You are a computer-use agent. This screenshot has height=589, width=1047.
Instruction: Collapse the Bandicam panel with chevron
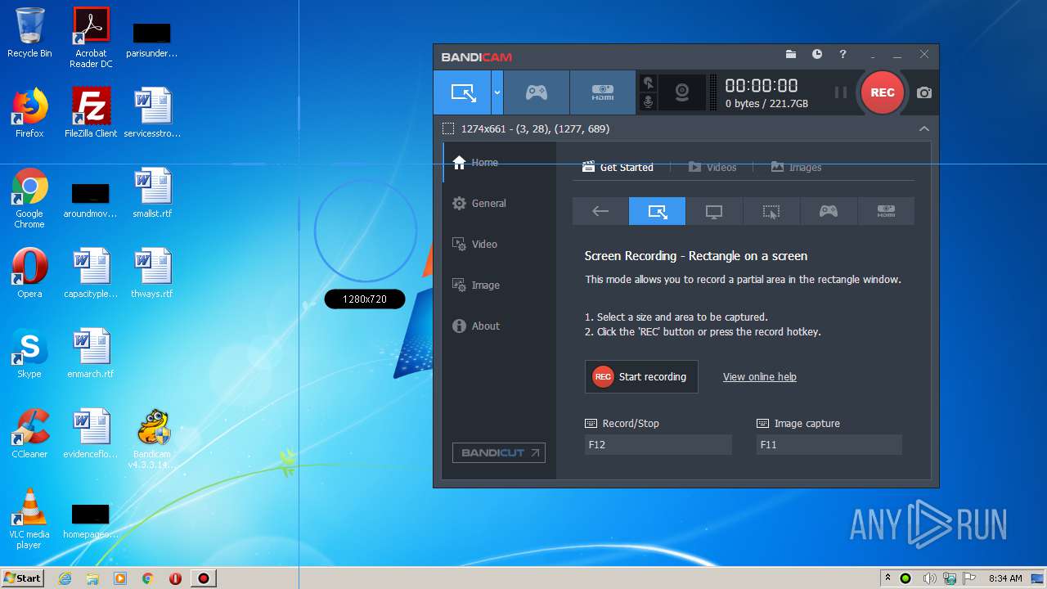923,128
